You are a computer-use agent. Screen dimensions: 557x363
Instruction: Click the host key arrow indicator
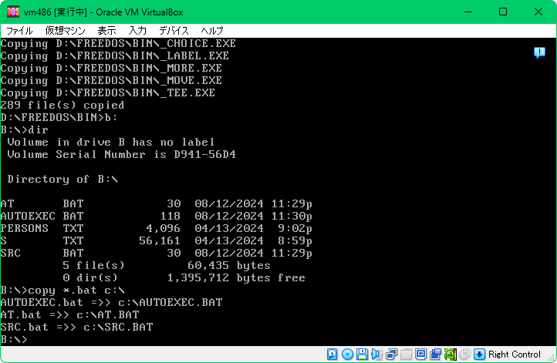(x=479, y=354)
